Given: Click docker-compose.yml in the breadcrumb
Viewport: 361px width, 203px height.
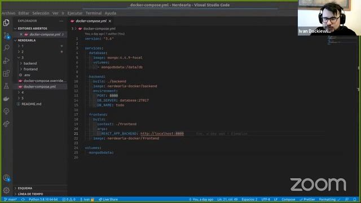Looking at the screenshot, I should click(x=99, y=29).
